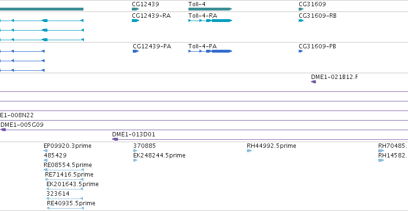408x211 pixels.
Task: Click the 370885 EST arrow
Action: (x=135, y=151)
